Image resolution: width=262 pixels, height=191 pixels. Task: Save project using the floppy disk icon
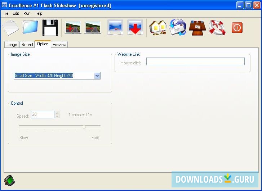click(x=50, y=28)
